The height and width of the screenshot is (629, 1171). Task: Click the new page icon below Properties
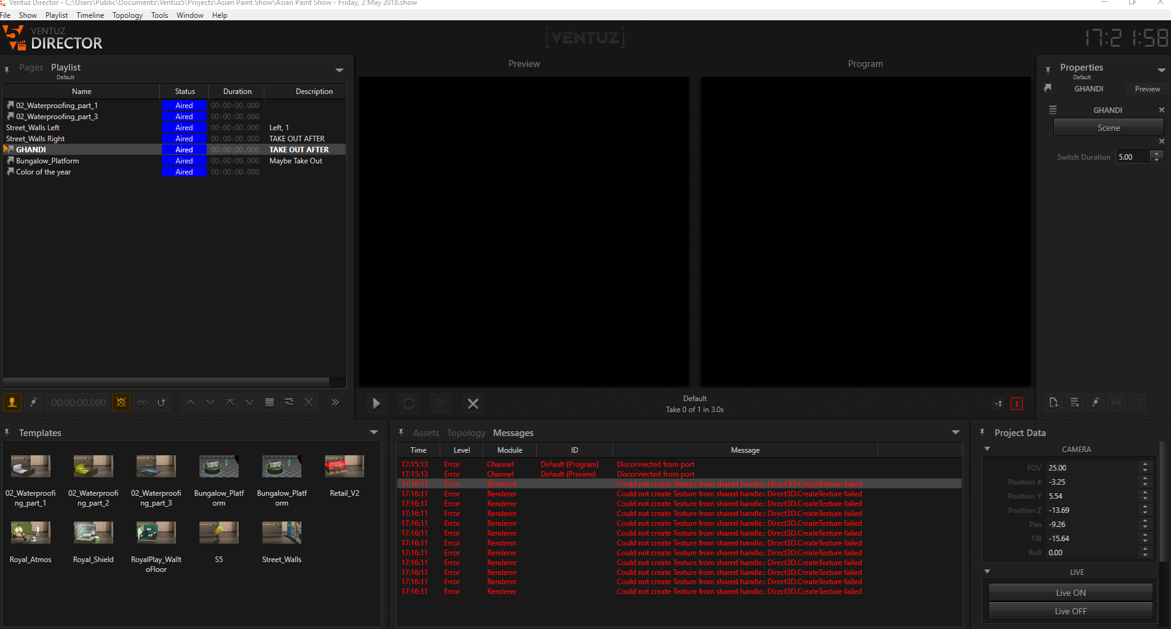1054,402
